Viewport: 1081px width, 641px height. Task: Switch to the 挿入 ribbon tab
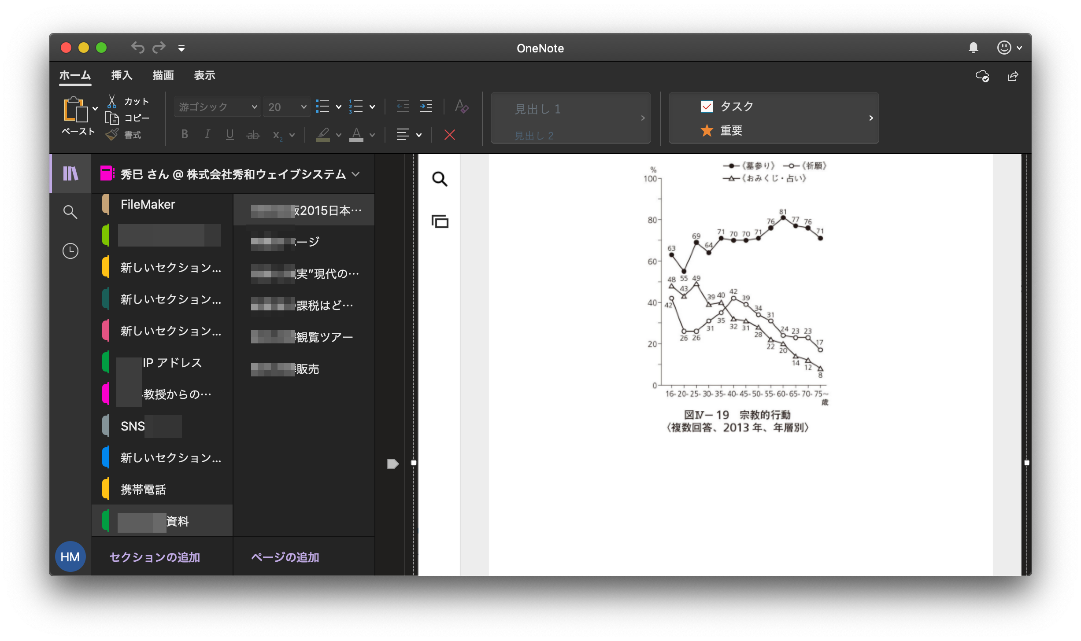(121, 75)
